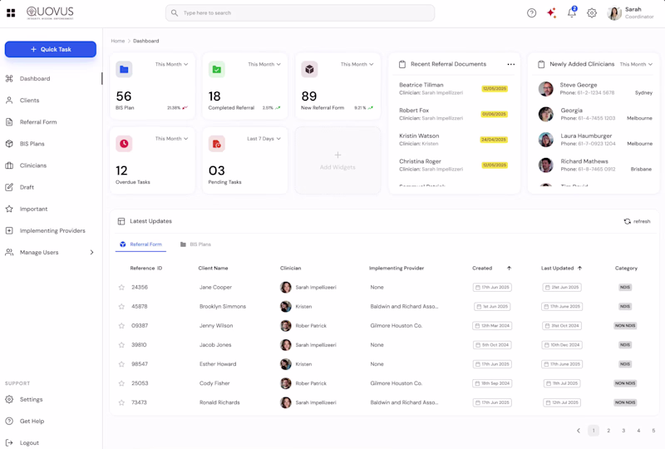The width and height of the screenshot is (665, 449).
Task: Click NON NDIS tag in Jenny Wilson row
Action: point(625,325)
